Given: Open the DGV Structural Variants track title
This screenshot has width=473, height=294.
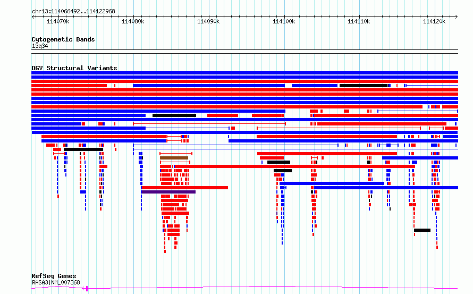Looking at the screenshot, I should pyautogui.click(x=74, y=68).
